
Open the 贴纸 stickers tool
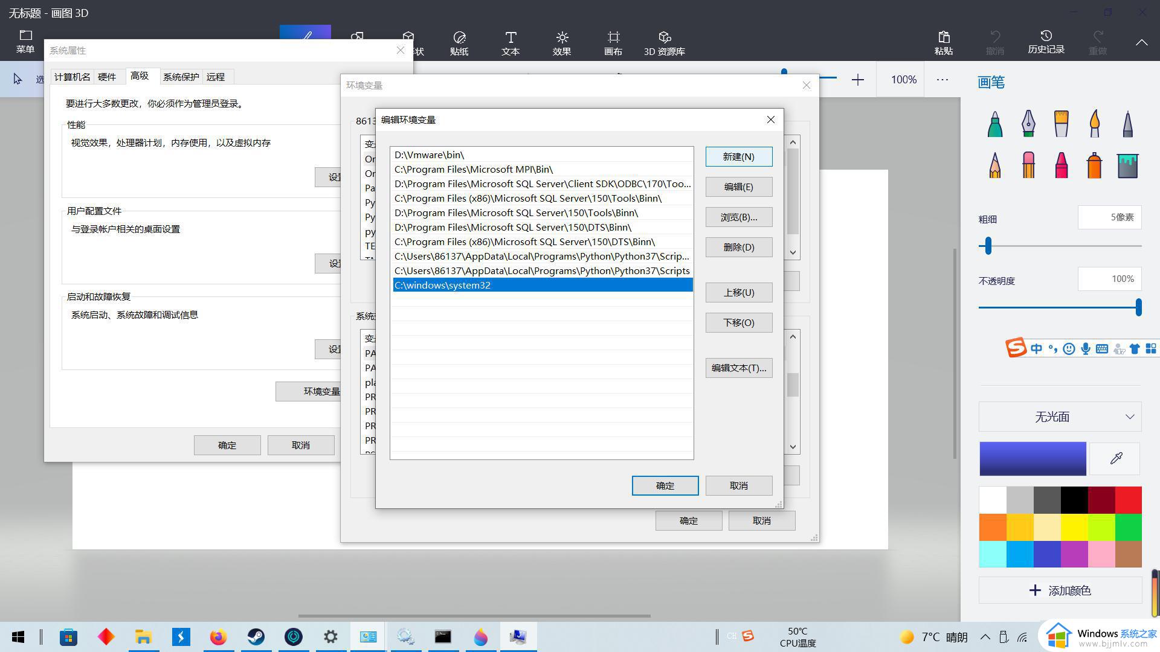(x=459, y=43)
